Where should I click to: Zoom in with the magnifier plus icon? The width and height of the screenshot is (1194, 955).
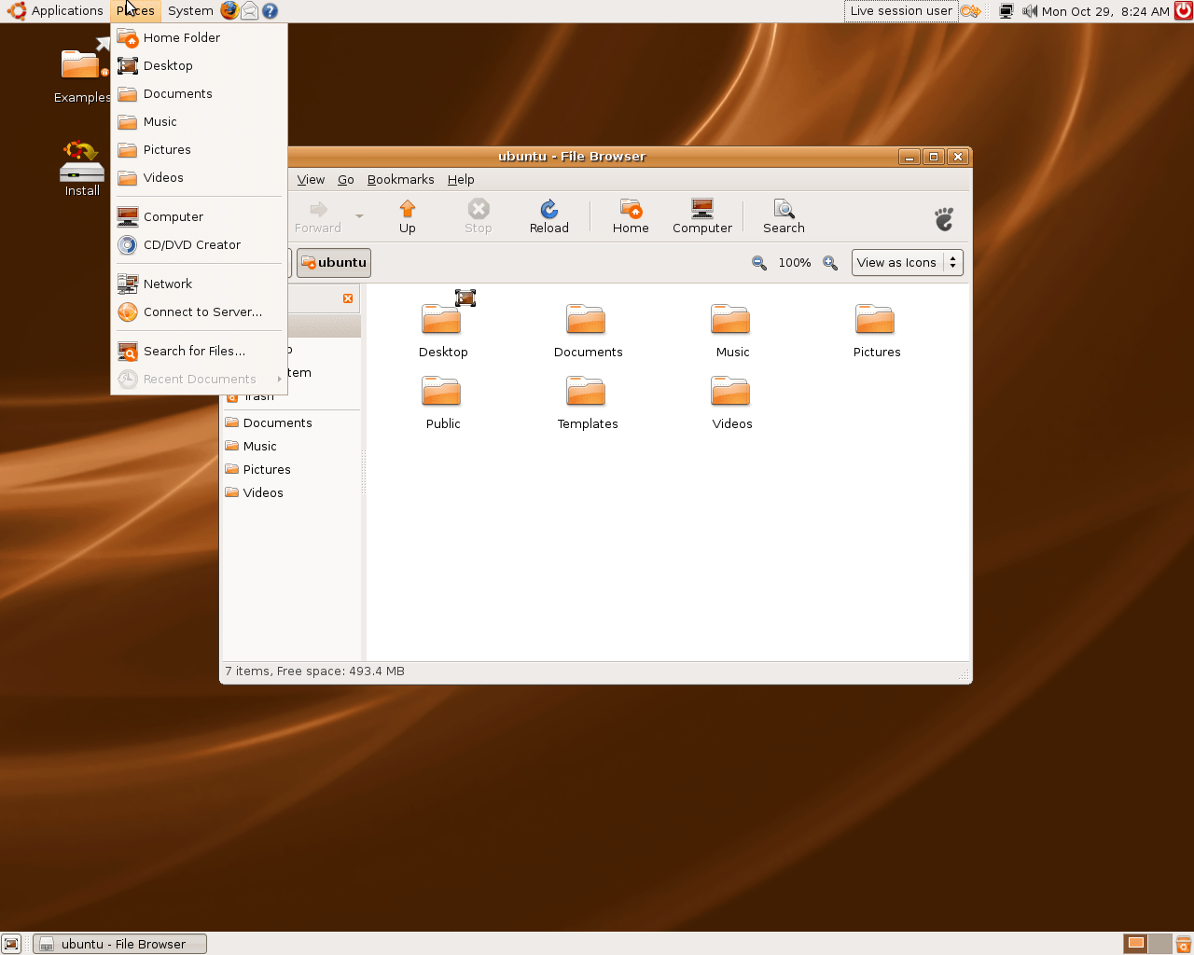tap(830, 263)
